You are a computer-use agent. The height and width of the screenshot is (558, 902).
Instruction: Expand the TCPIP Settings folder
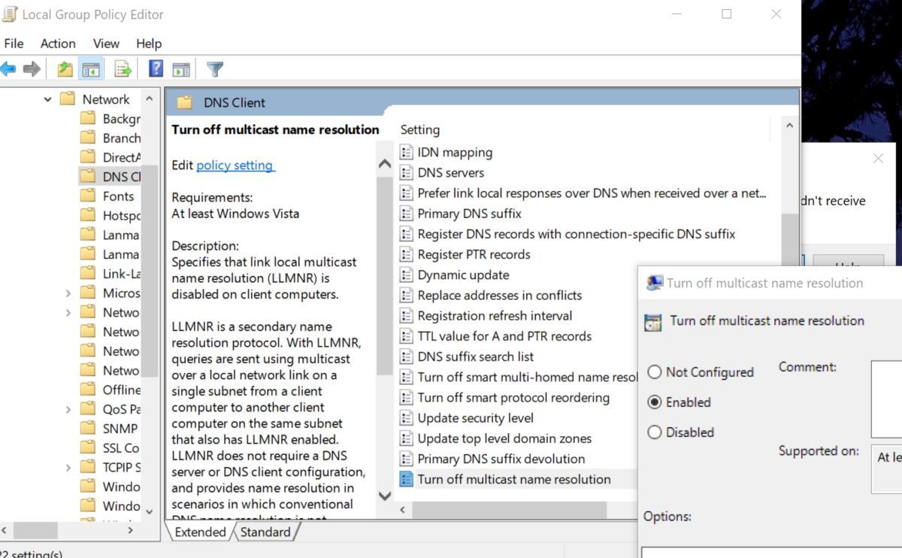tap(68, 467)
